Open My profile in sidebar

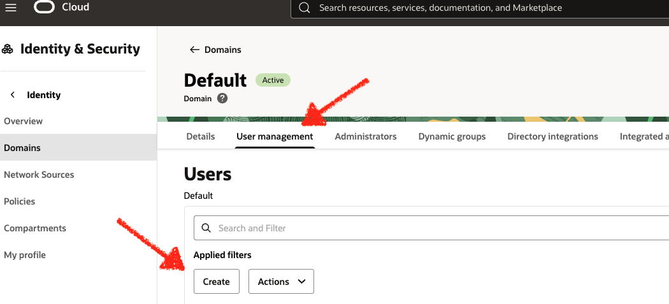[x=25, y=256]
